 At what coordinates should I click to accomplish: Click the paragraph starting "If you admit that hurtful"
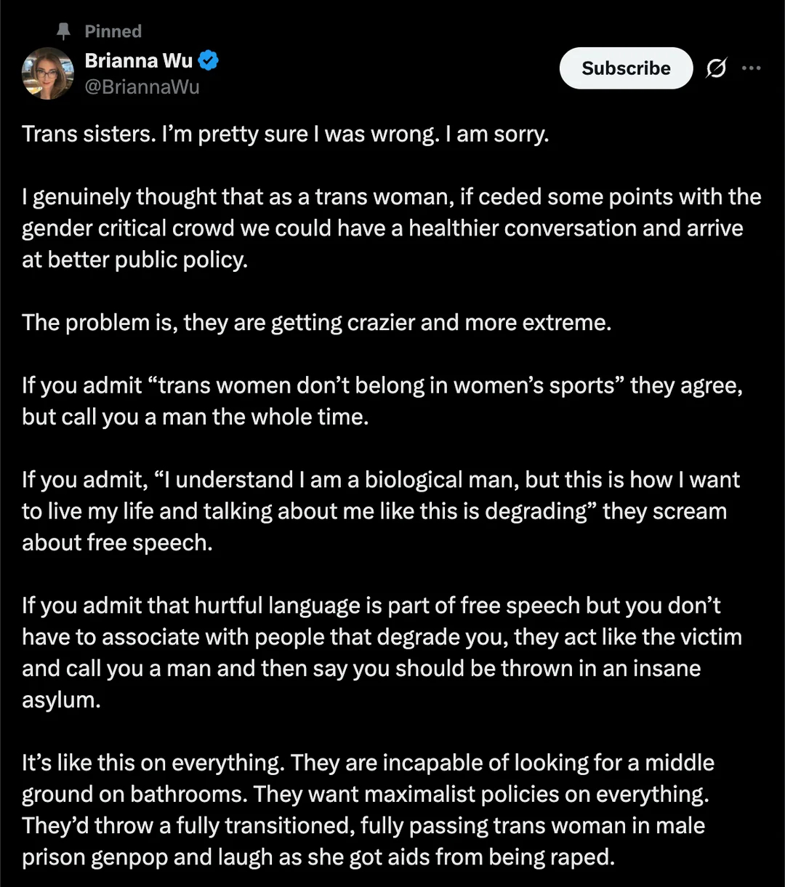382,637
